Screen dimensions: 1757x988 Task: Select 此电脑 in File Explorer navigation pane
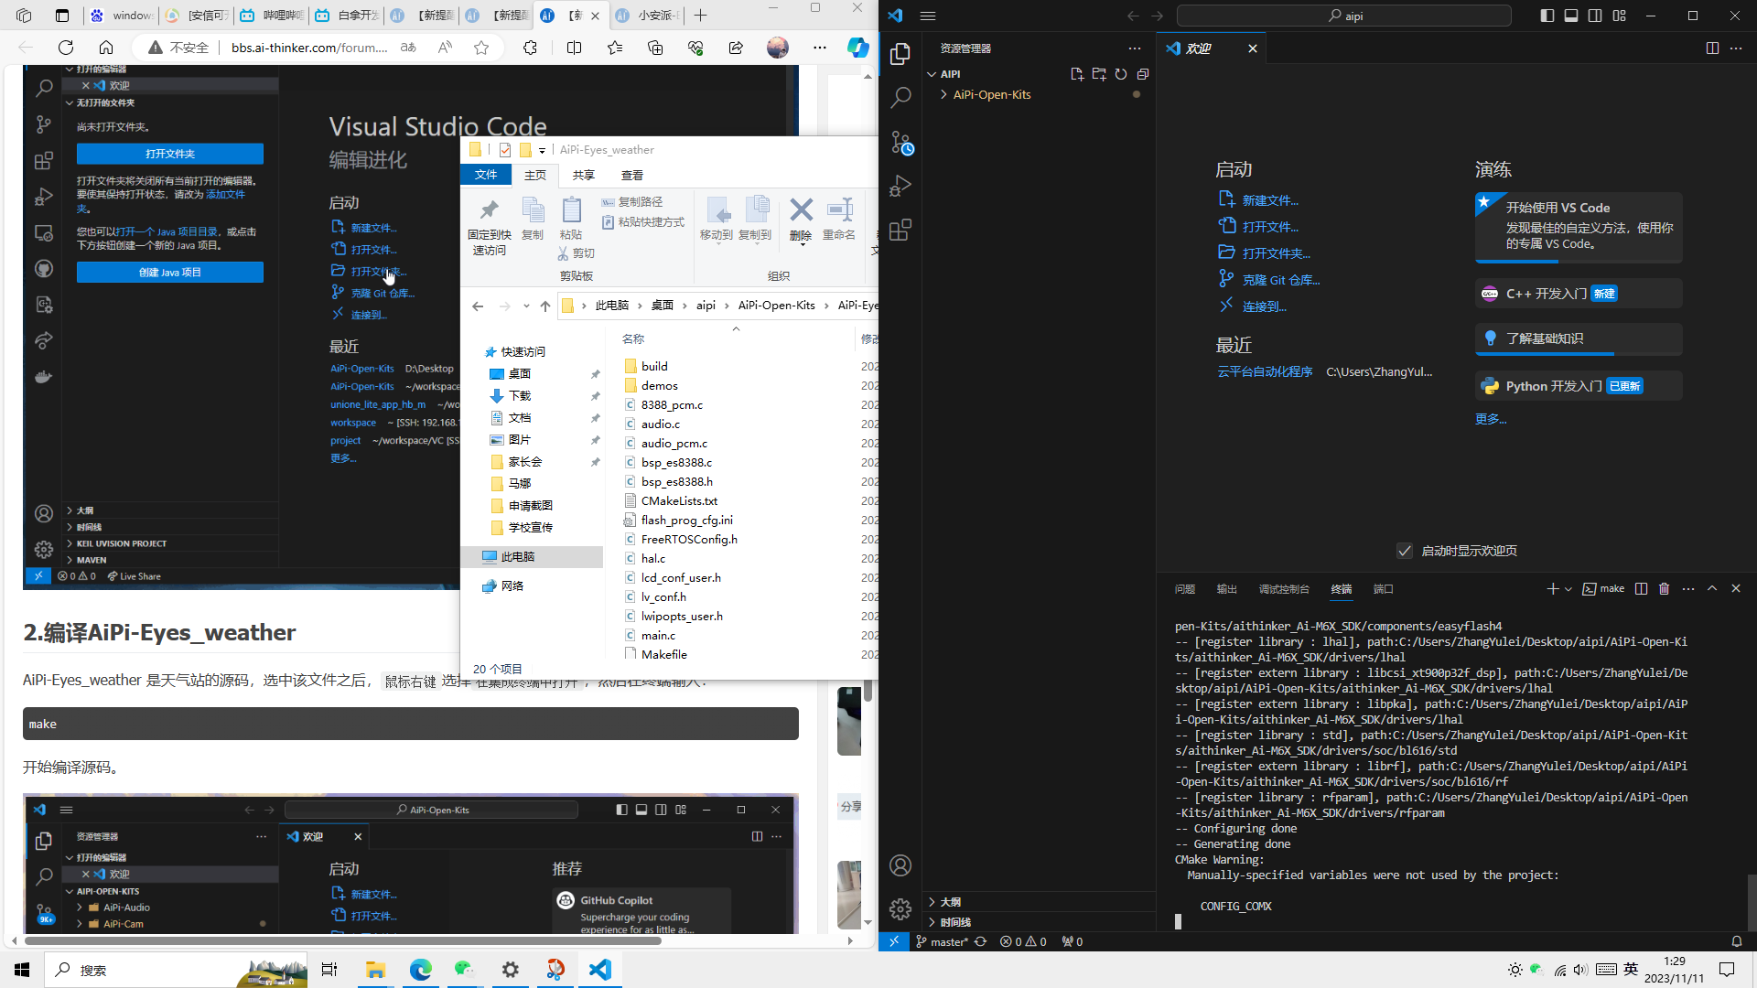(532, 556)
